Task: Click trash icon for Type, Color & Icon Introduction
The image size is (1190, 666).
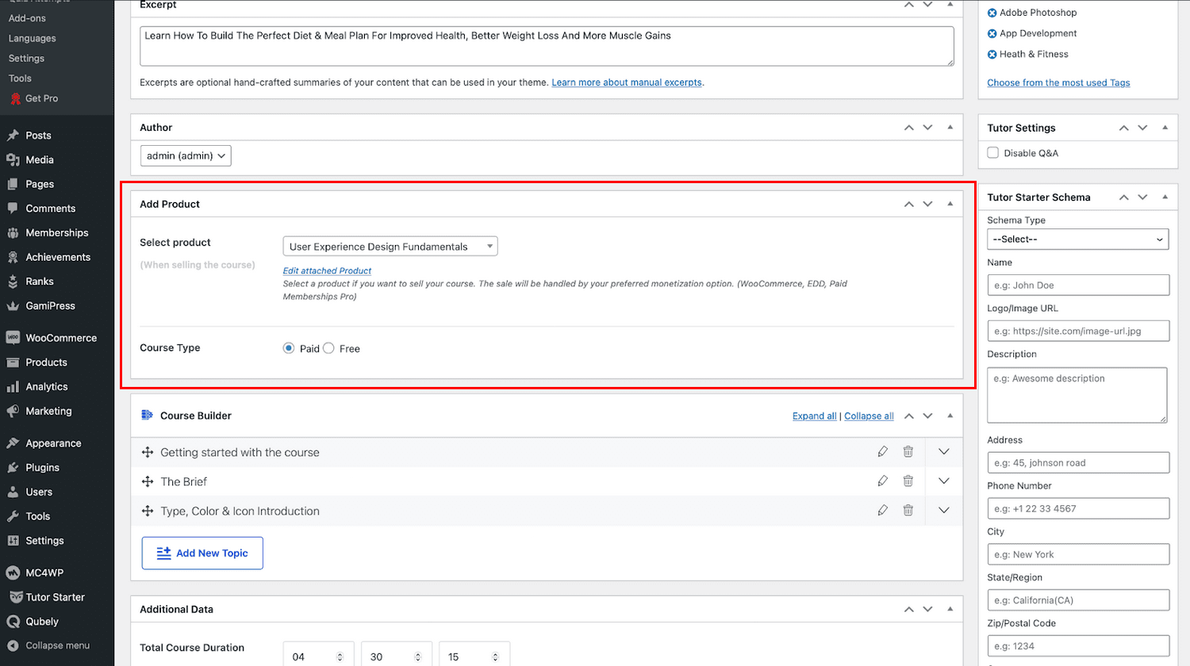Action: pyautogui.click(x=908, y=511)
